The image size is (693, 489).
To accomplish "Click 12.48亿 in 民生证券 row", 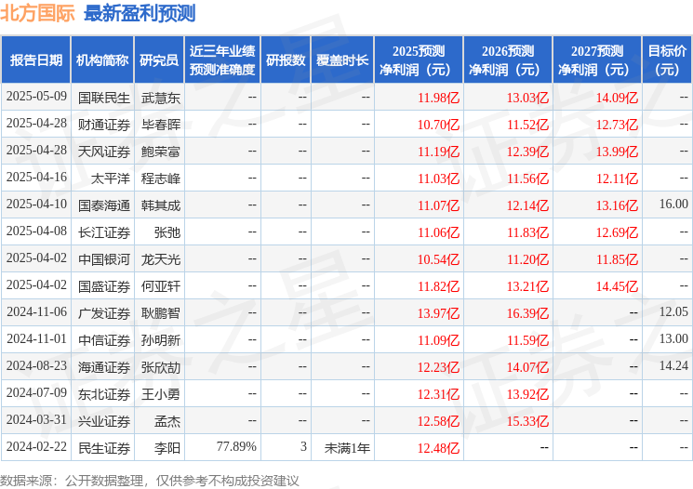I will click(439, 448).
